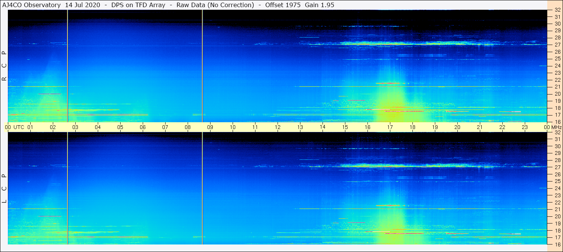This screenshot has height=252, width=563.
Task: Click the 16 MHz tick label of LCP panel
Action: [x=557, y=244]
